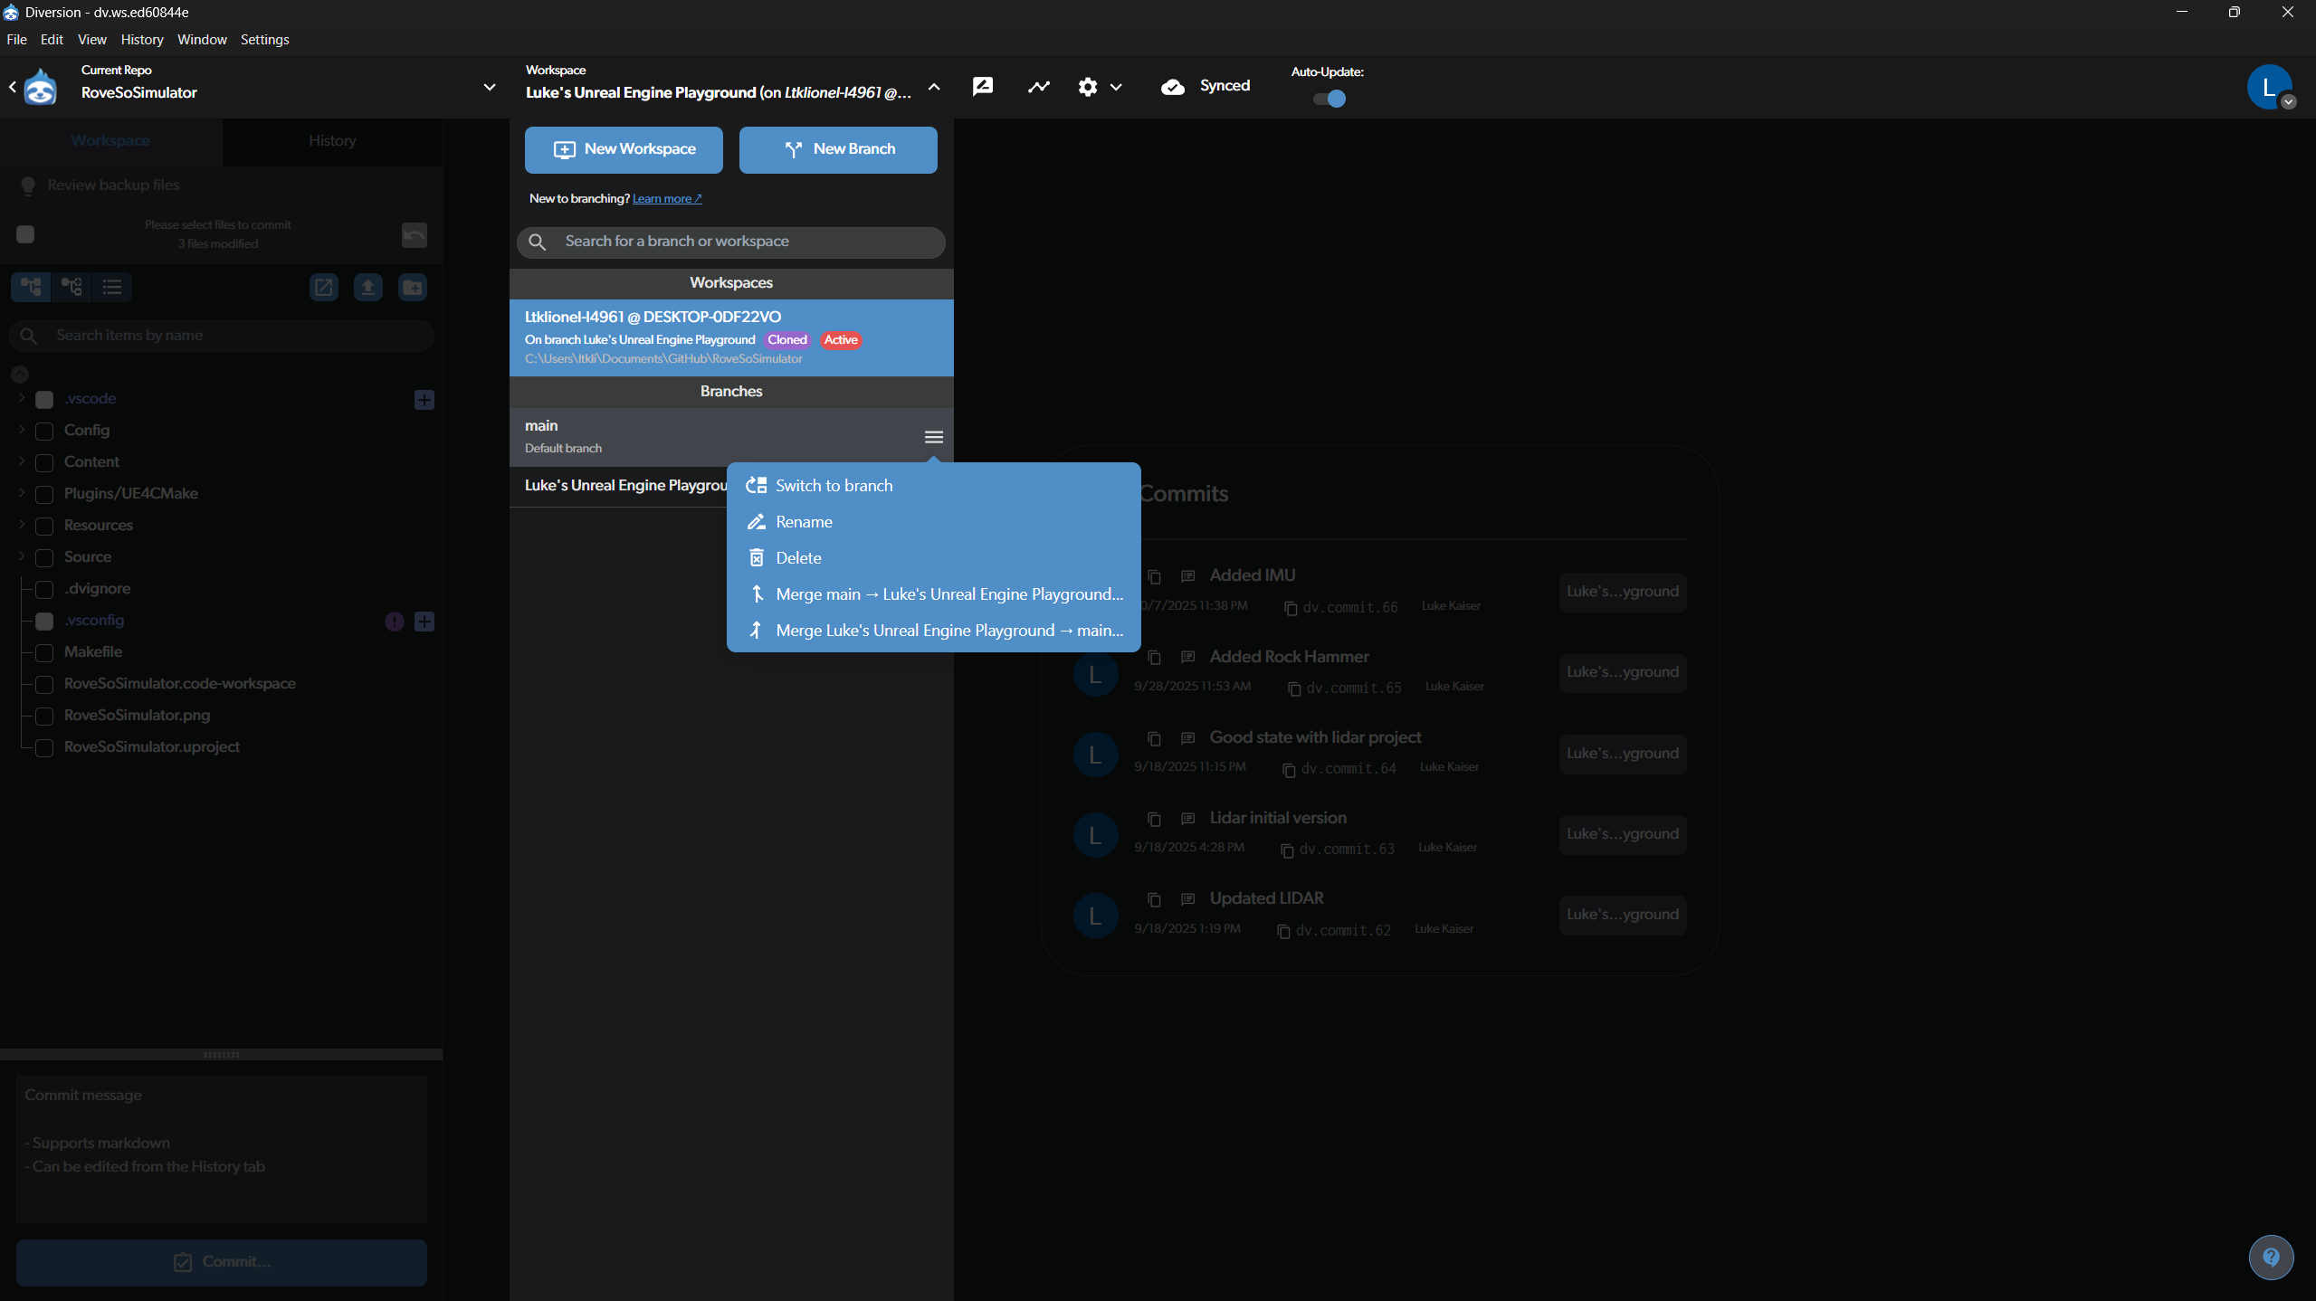Disable the Auto-Update toggle

point(1328,100)
